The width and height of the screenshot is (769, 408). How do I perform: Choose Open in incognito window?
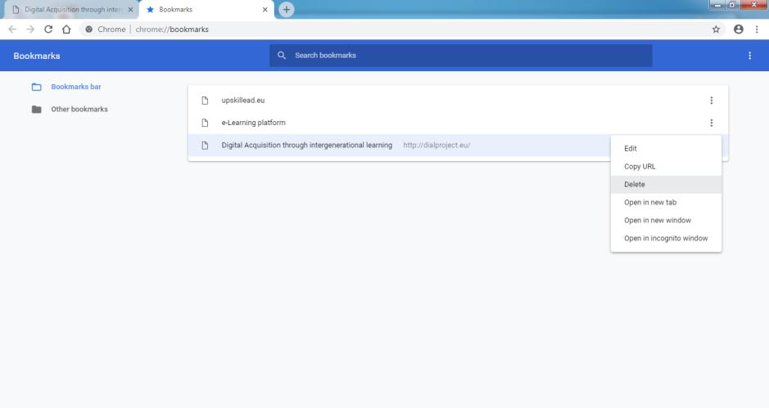coord(666,239)
